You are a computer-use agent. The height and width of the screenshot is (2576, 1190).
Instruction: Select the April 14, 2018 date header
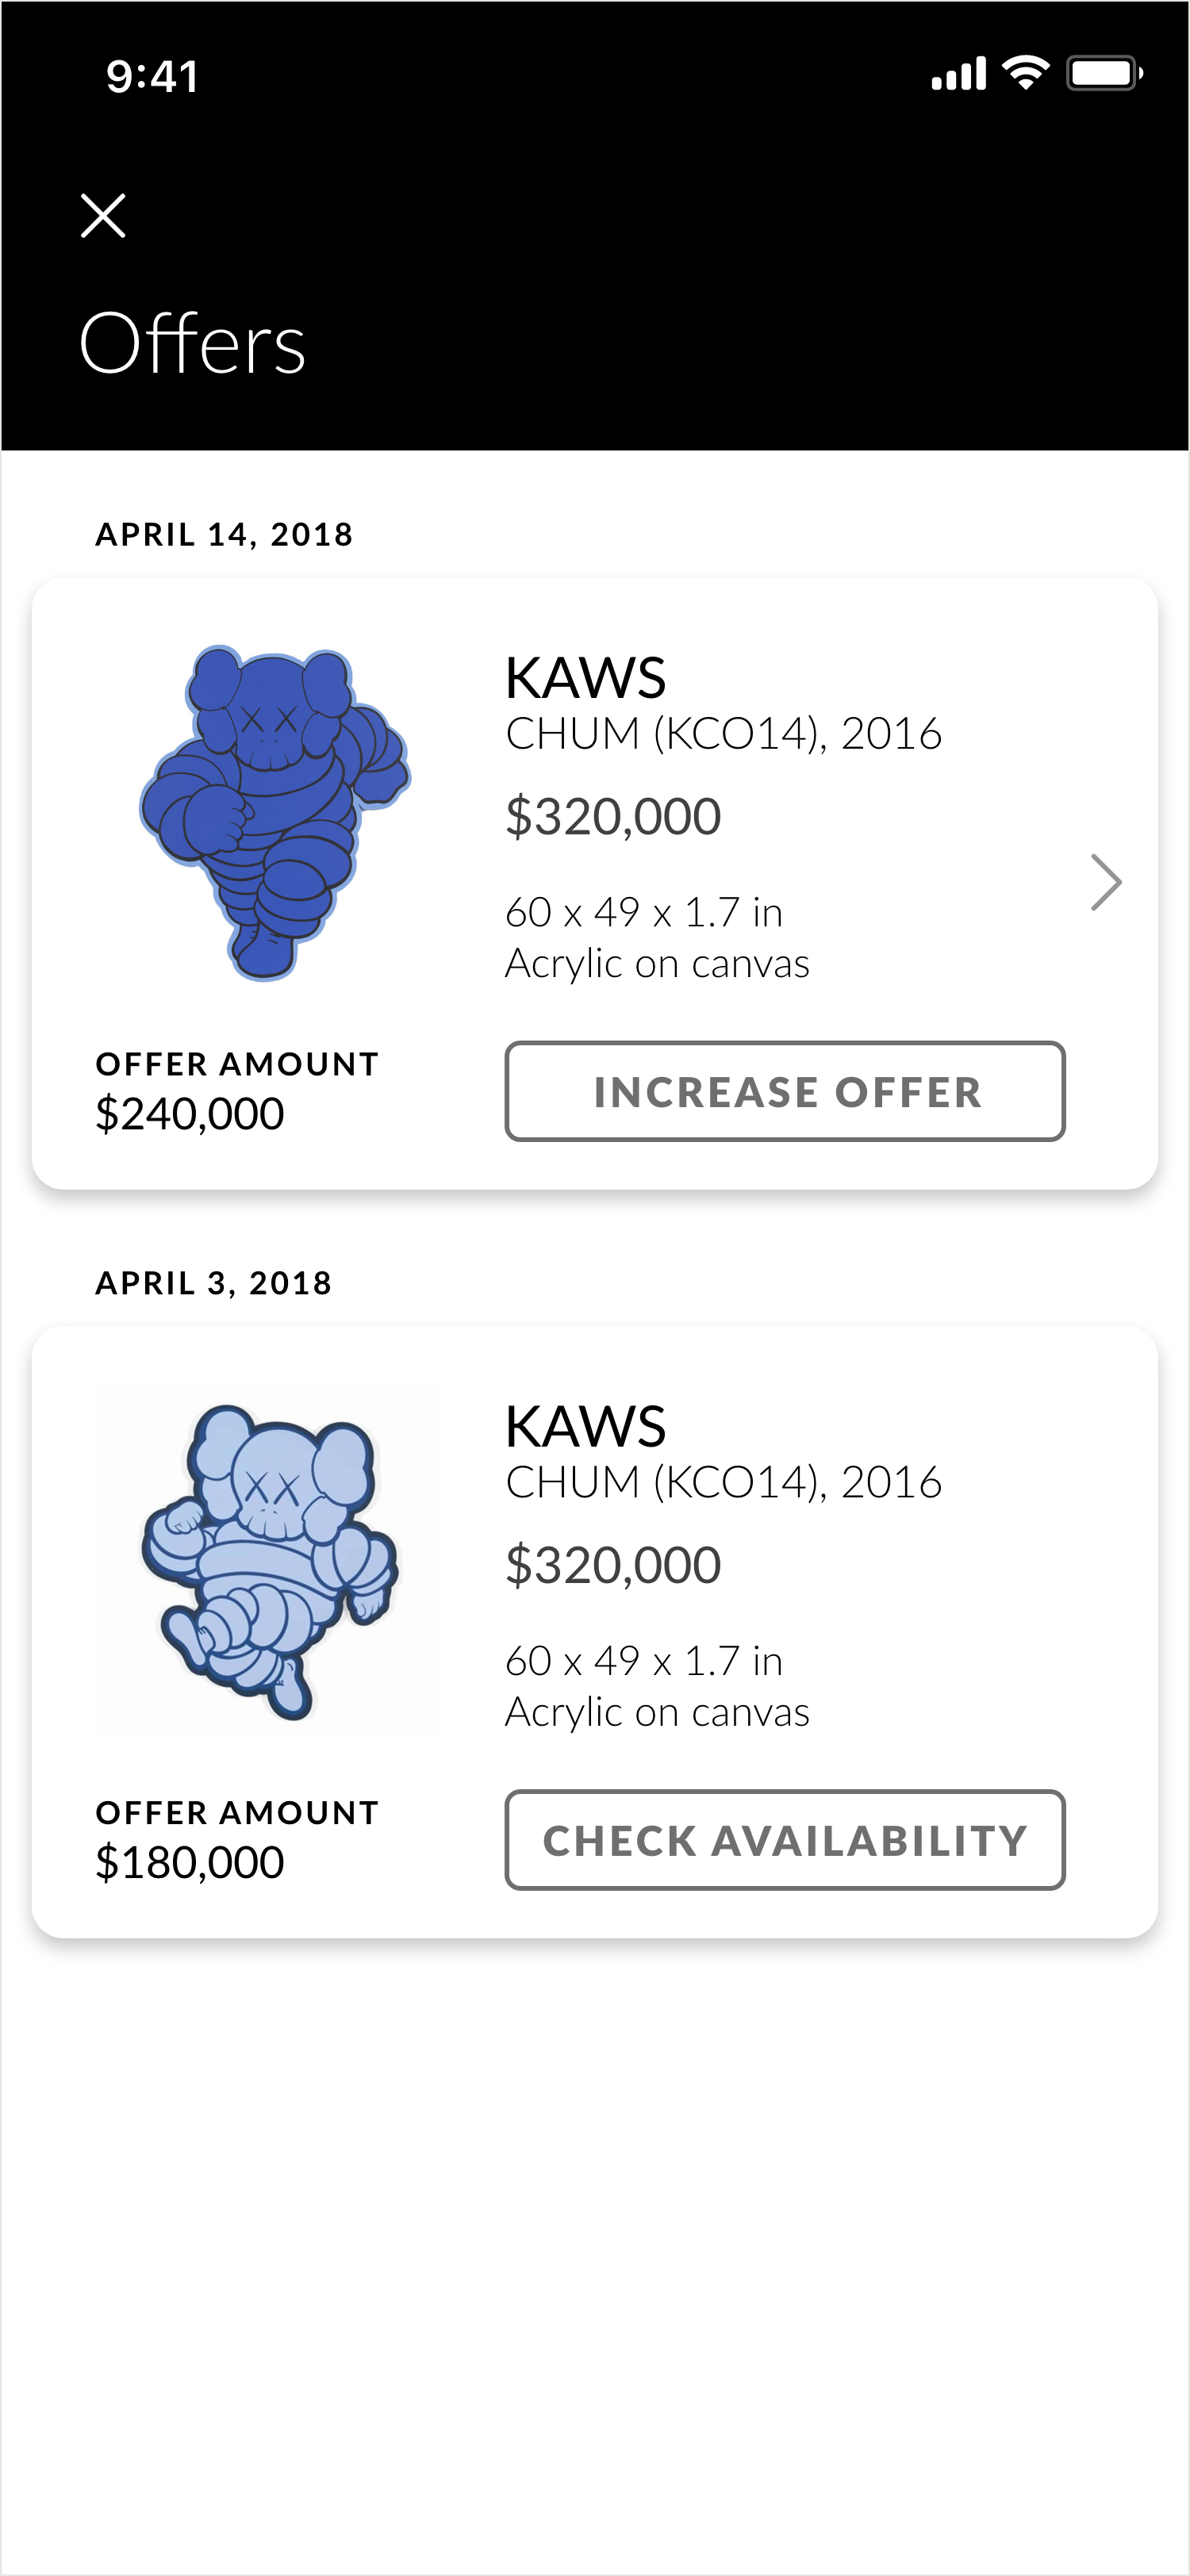(x=224, y=535)
